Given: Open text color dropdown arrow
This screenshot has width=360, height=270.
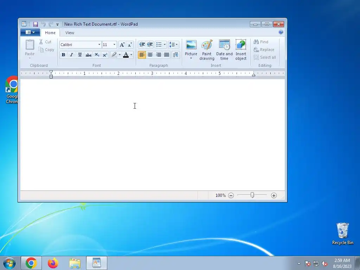Looking at the screenshot, I should (x=131, y=54).
